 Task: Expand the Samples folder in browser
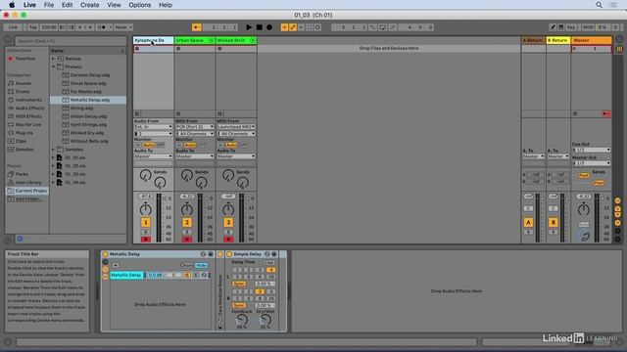53,150
